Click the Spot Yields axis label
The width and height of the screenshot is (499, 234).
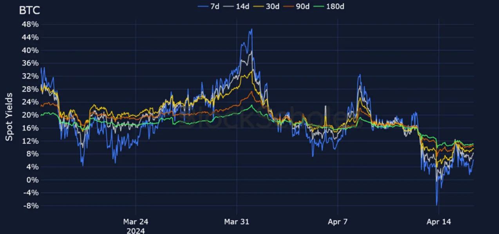[9, 117]
